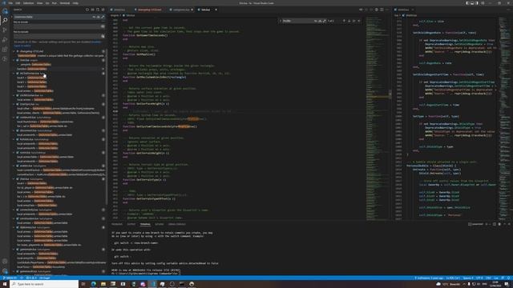This screenshot has height=288, width=513.
Task: Open Git Graph from the status bar
Action: (x=45, y=278)
